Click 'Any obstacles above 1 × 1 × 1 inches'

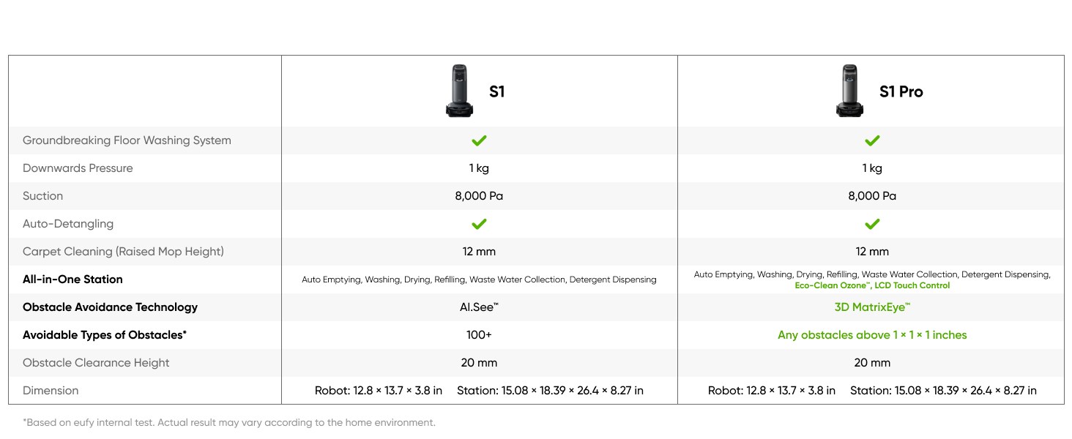click(872, 335)
